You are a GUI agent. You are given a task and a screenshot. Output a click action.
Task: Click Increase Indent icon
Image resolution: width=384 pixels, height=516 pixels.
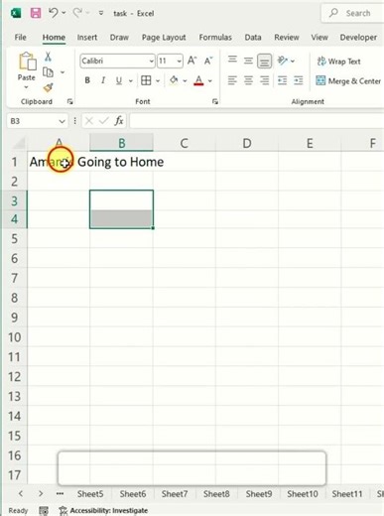point(299,80)
